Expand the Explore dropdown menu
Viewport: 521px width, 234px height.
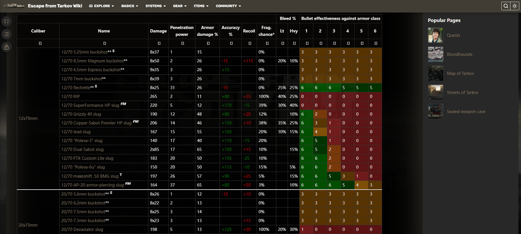click(101, 6)
